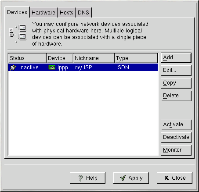
Task: Sort by the Status column header
Action: (x=27, y=58)
